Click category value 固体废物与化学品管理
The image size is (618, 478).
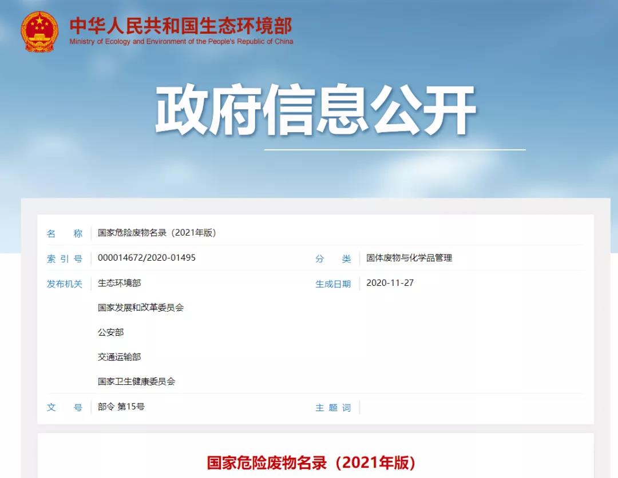(409, 258)
